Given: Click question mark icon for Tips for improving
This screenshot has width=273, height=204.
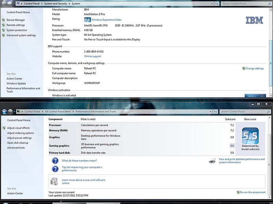Looking at the screenshot, I should [x=55, y=169].
